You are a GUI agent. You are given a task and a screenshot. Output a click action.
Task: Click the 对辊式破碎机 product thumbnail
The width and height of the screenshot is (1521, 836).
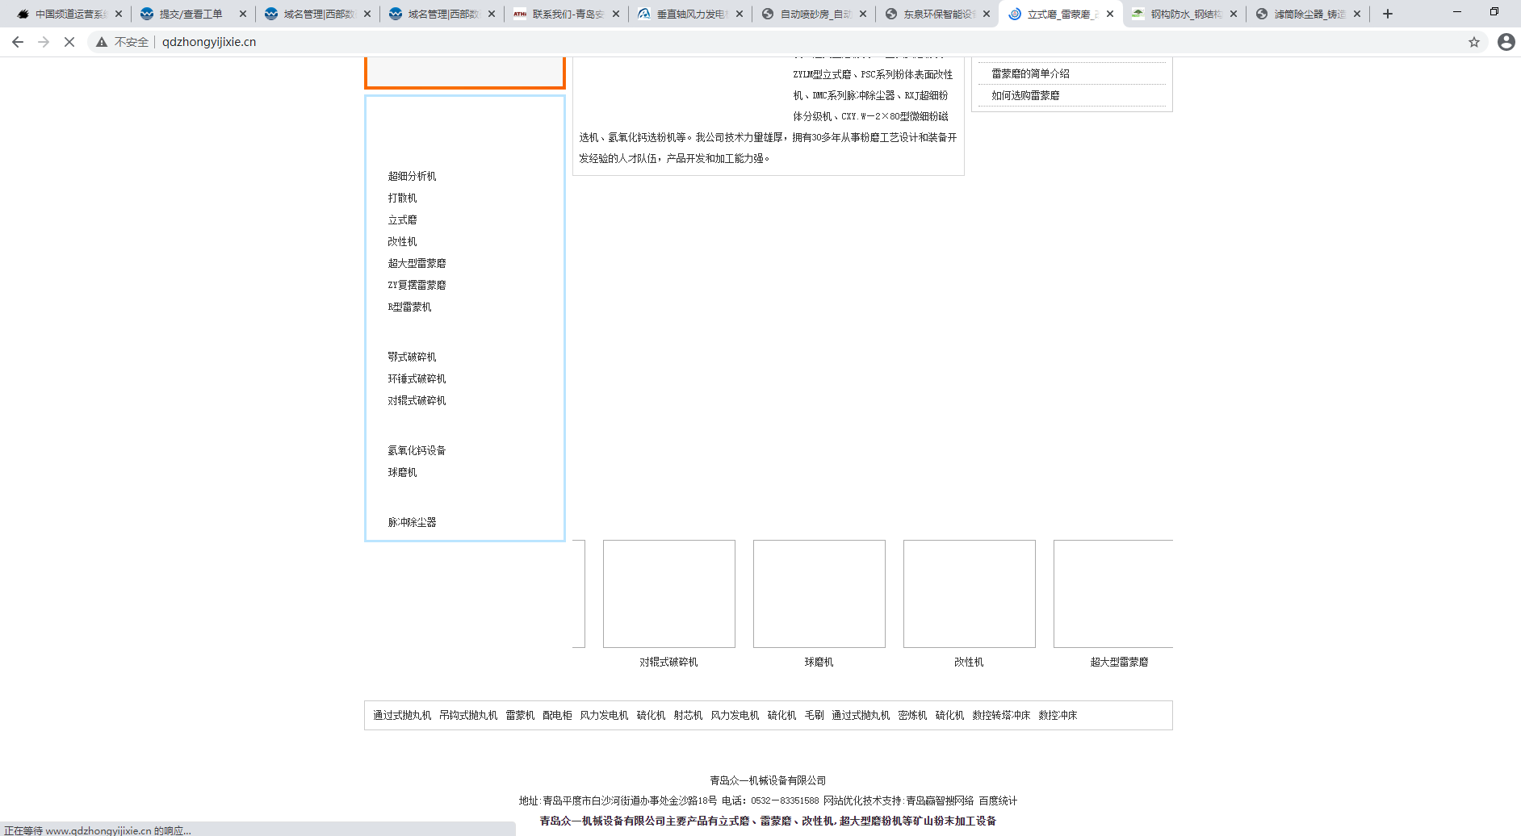669,594
